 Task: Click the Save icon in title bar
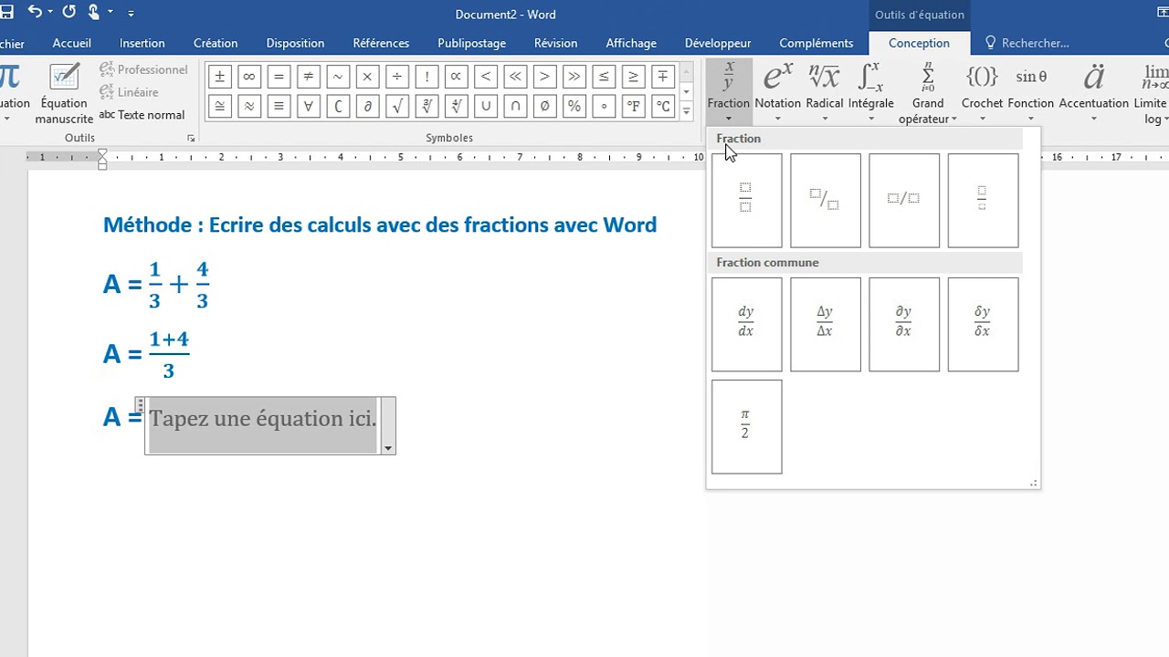pos(6,13)
